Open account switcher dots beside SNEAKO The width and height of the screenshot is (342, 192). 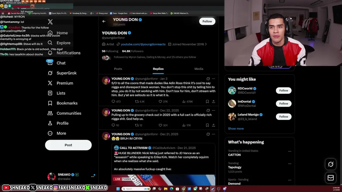pos(93,177)
